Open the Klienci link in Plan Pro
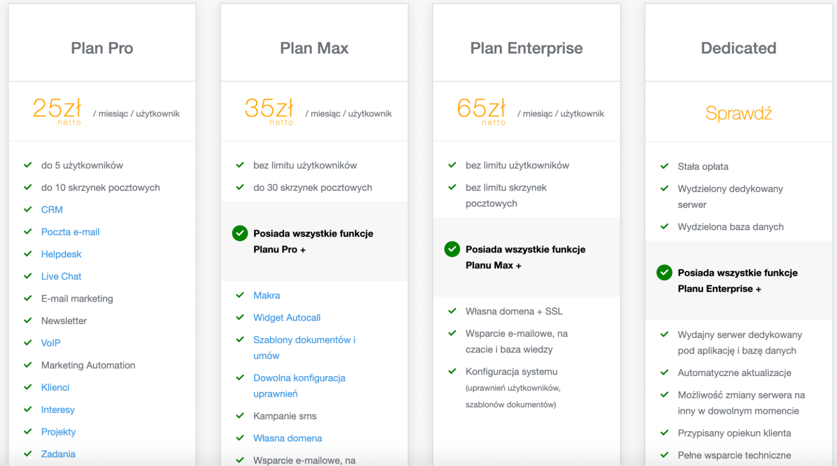The image size is (837, 466). coord(55,387)
